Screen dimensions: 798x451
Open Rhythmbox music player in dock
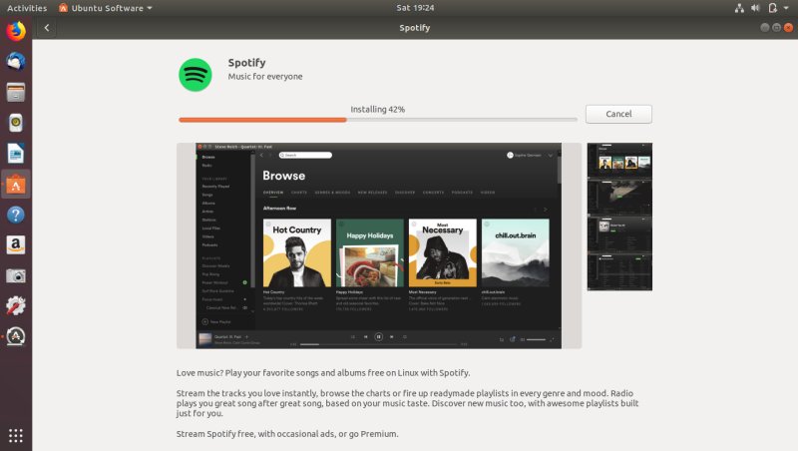(x=16, y=123)
